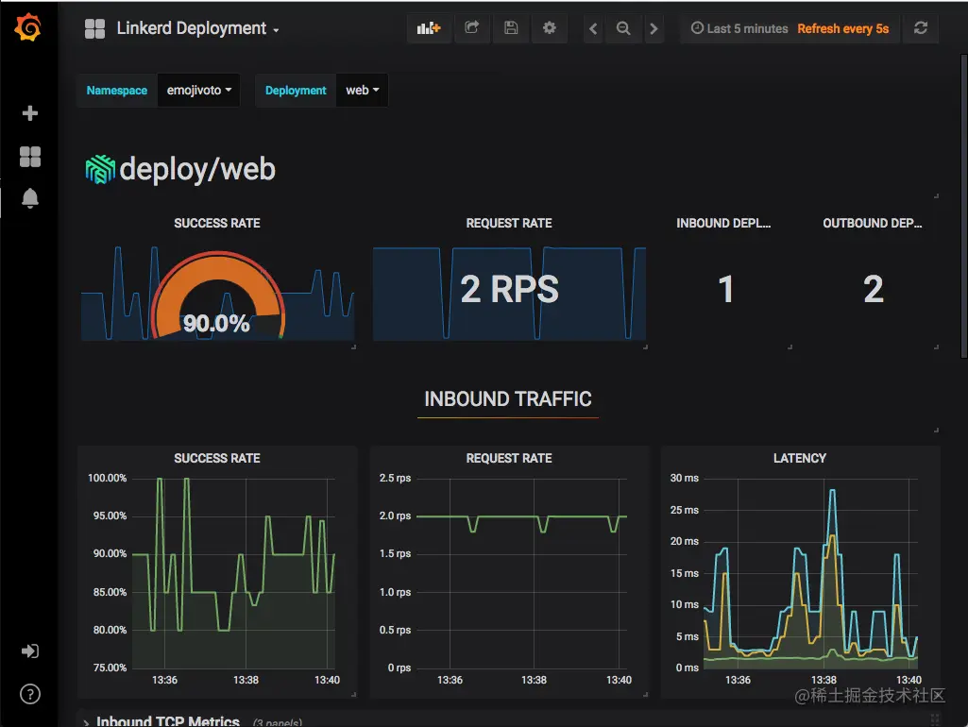Click the Inbound Traffic section heading

507,398
